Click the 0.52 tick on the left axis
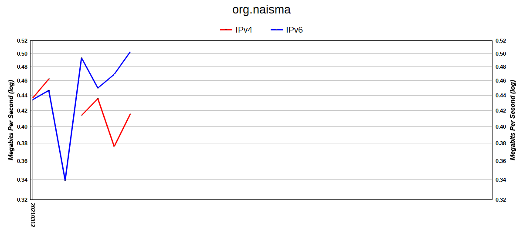Viewport: 523px width, 239px height. (22, 41)
